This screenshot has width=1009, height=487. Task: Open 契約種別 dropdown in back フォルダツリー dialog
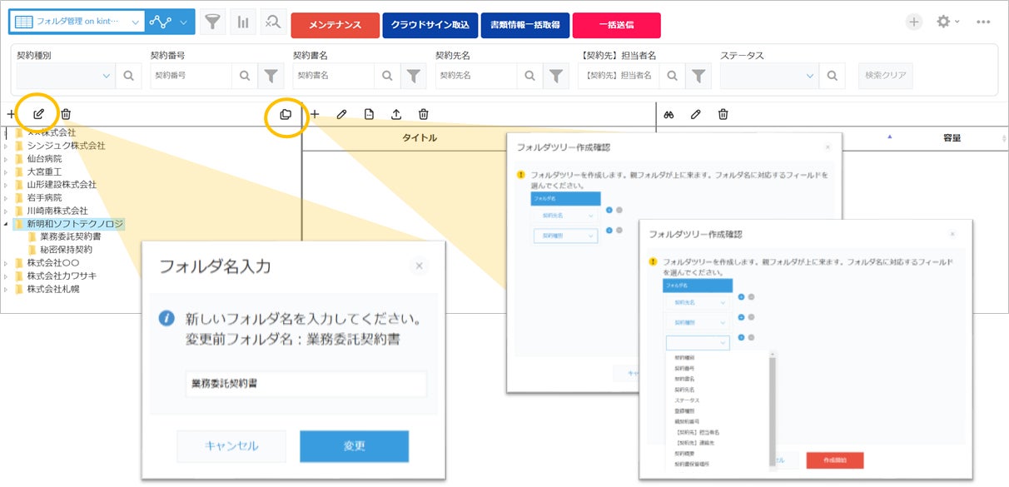click(x=565, y=236)
